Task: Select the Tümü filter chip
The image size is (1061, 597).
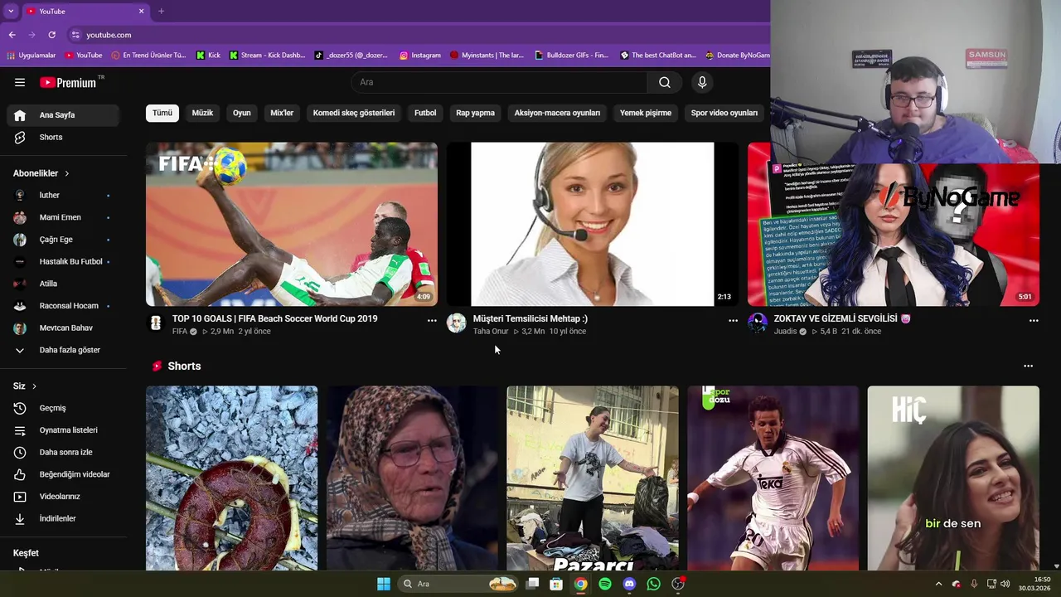Action: coord(162,113)
